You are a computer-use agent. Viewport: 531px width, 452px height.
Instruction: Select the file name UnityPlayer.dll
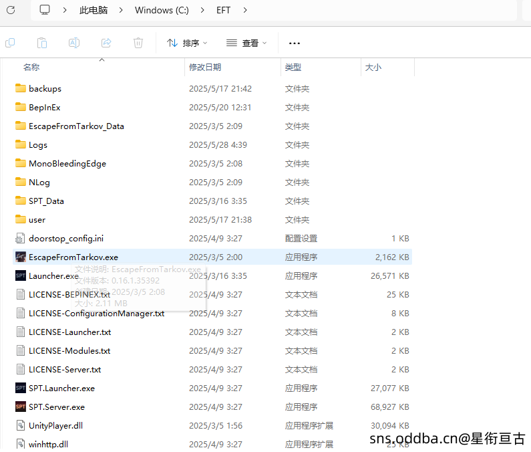tap(55, 425)
